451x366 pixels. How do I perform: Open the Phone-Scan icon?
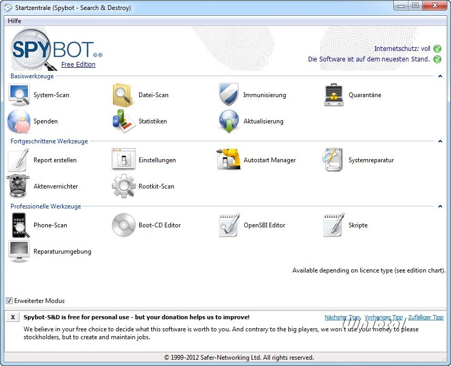click(19, 225)
